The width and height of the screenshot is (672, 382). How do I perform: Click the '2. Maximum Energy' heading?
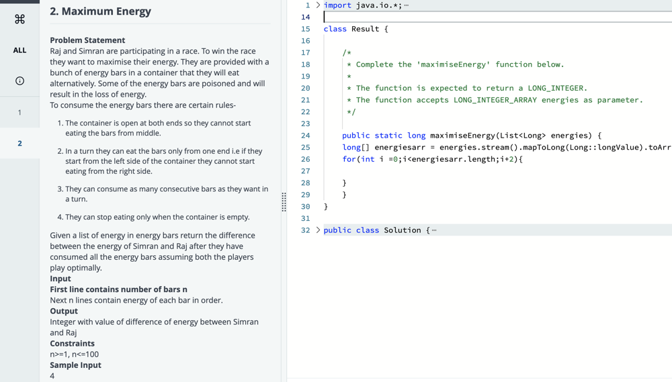coord(101,11)
